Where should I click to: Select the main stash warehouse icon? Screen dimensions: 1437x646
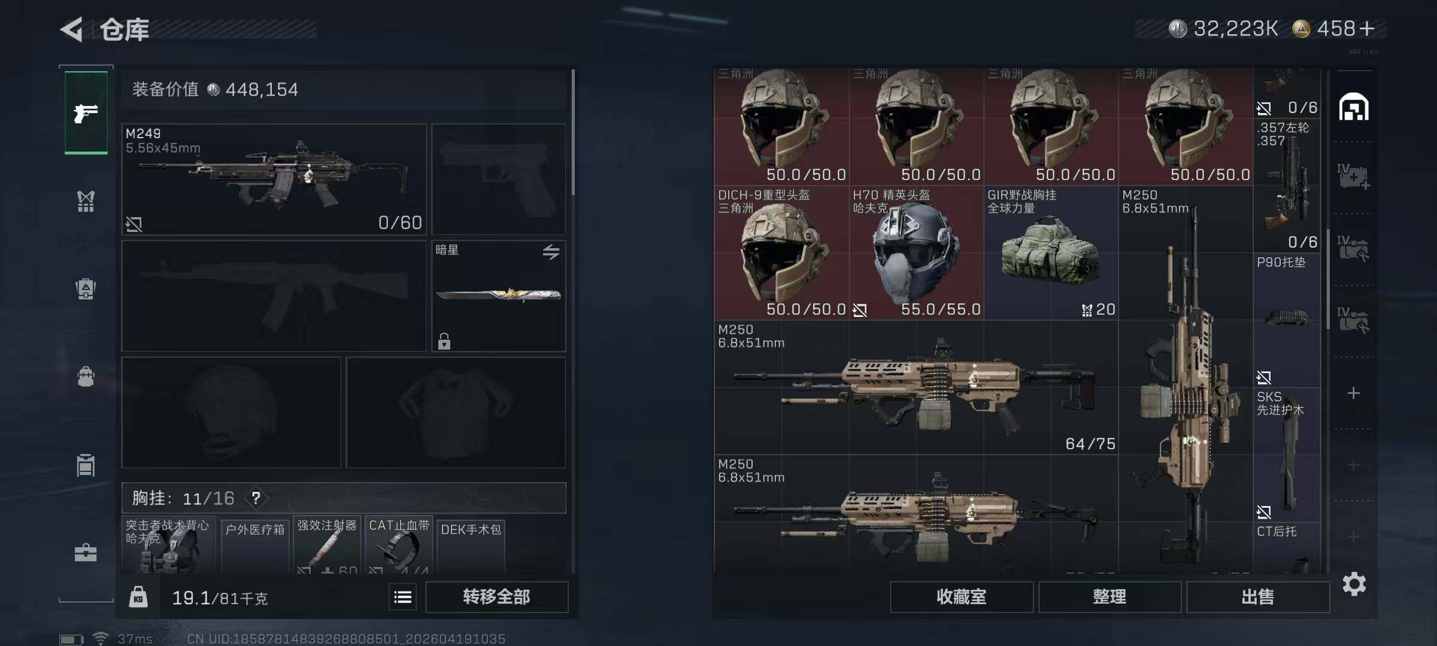pos(1354,107)
